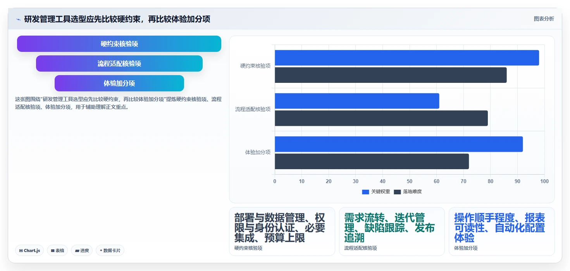570x271 pixels.
Task: Click 流程适配核验项 caption under second card
Action: coord(360,248)
